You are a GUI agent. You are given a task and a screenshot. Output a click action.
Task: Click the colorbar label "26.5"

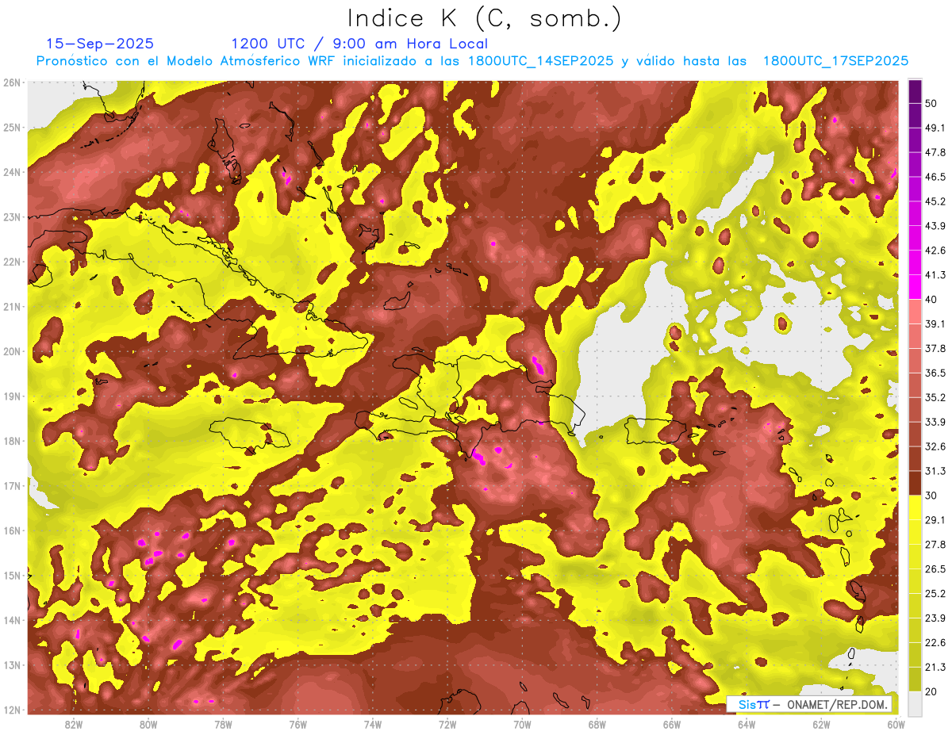point(935,568)
